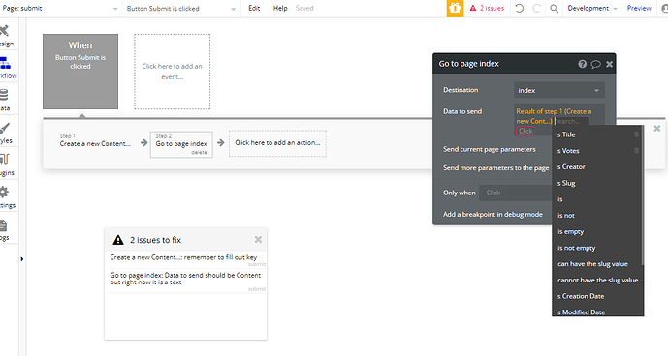Open the Plugins tab in sidebar
668x356 pixels.
(5, 164)
